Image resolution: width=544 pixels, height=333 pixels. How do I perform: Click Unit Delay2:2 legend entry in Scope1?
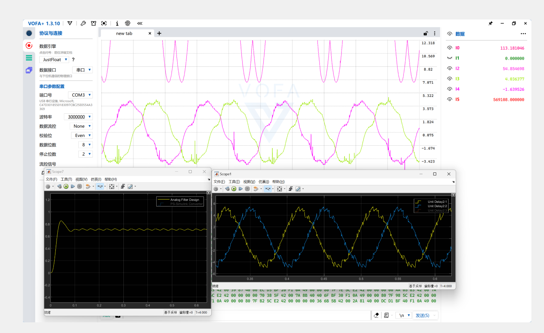pos(437,206)
